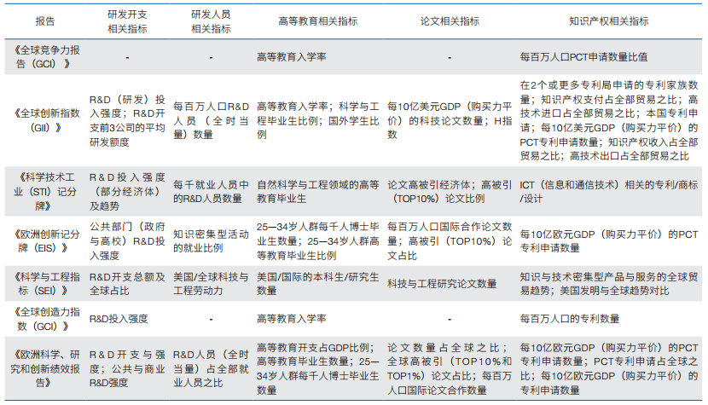708x405 pixels.
Task: Click the EIS cell 每百万人口国际合作论文数量
Action: click(450, 241)
